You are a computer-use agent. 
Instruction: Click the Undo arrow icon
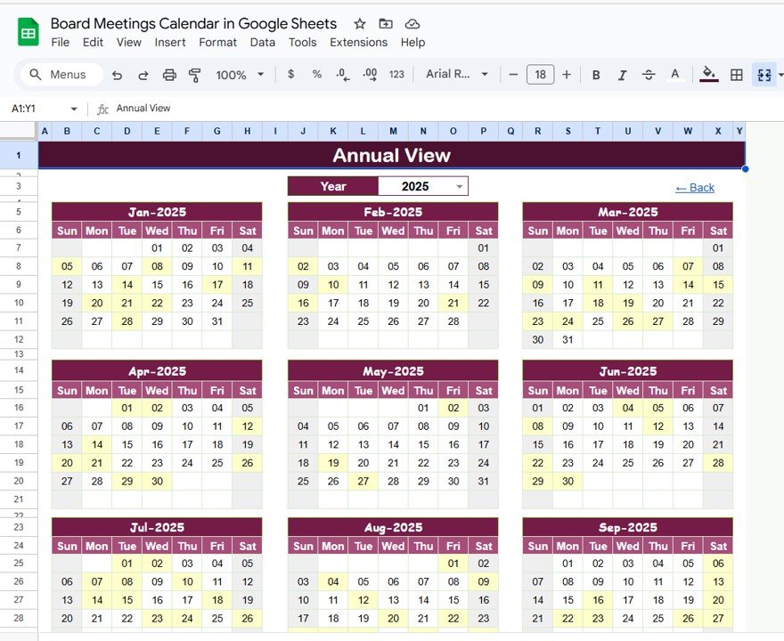[x=117, y=75]
